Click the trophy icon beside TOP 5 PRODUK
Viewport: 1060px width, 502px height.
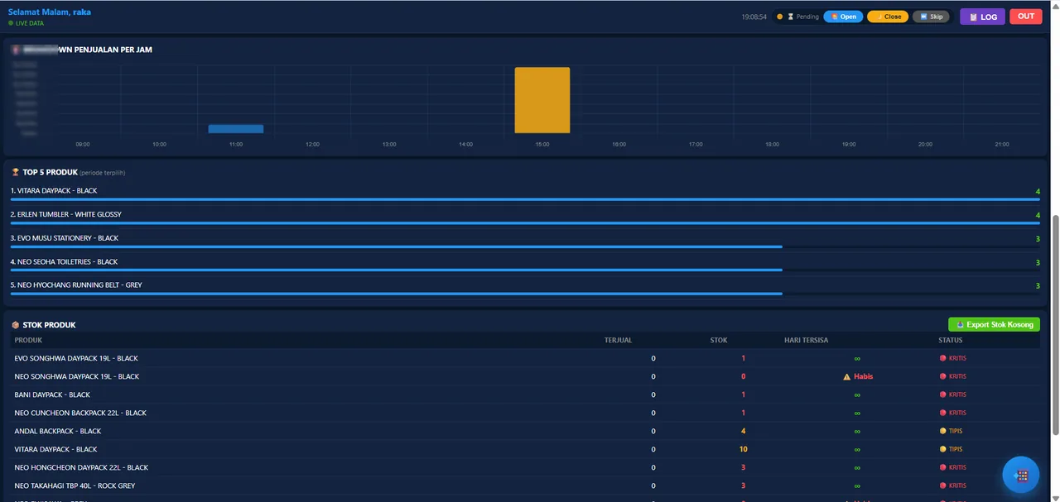tap(15, 172)
